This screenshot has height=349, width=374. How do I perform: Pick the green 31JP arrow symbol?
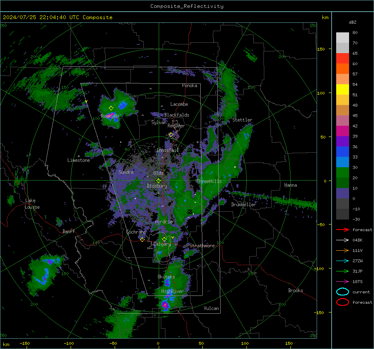point(342,271)
